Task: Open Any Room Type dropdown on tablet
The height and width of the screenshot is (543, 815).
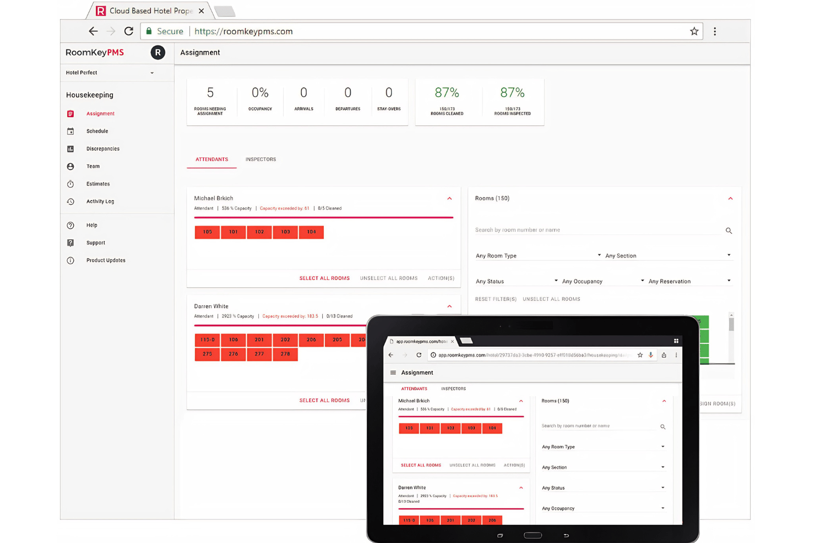Action: click(603, 447)
